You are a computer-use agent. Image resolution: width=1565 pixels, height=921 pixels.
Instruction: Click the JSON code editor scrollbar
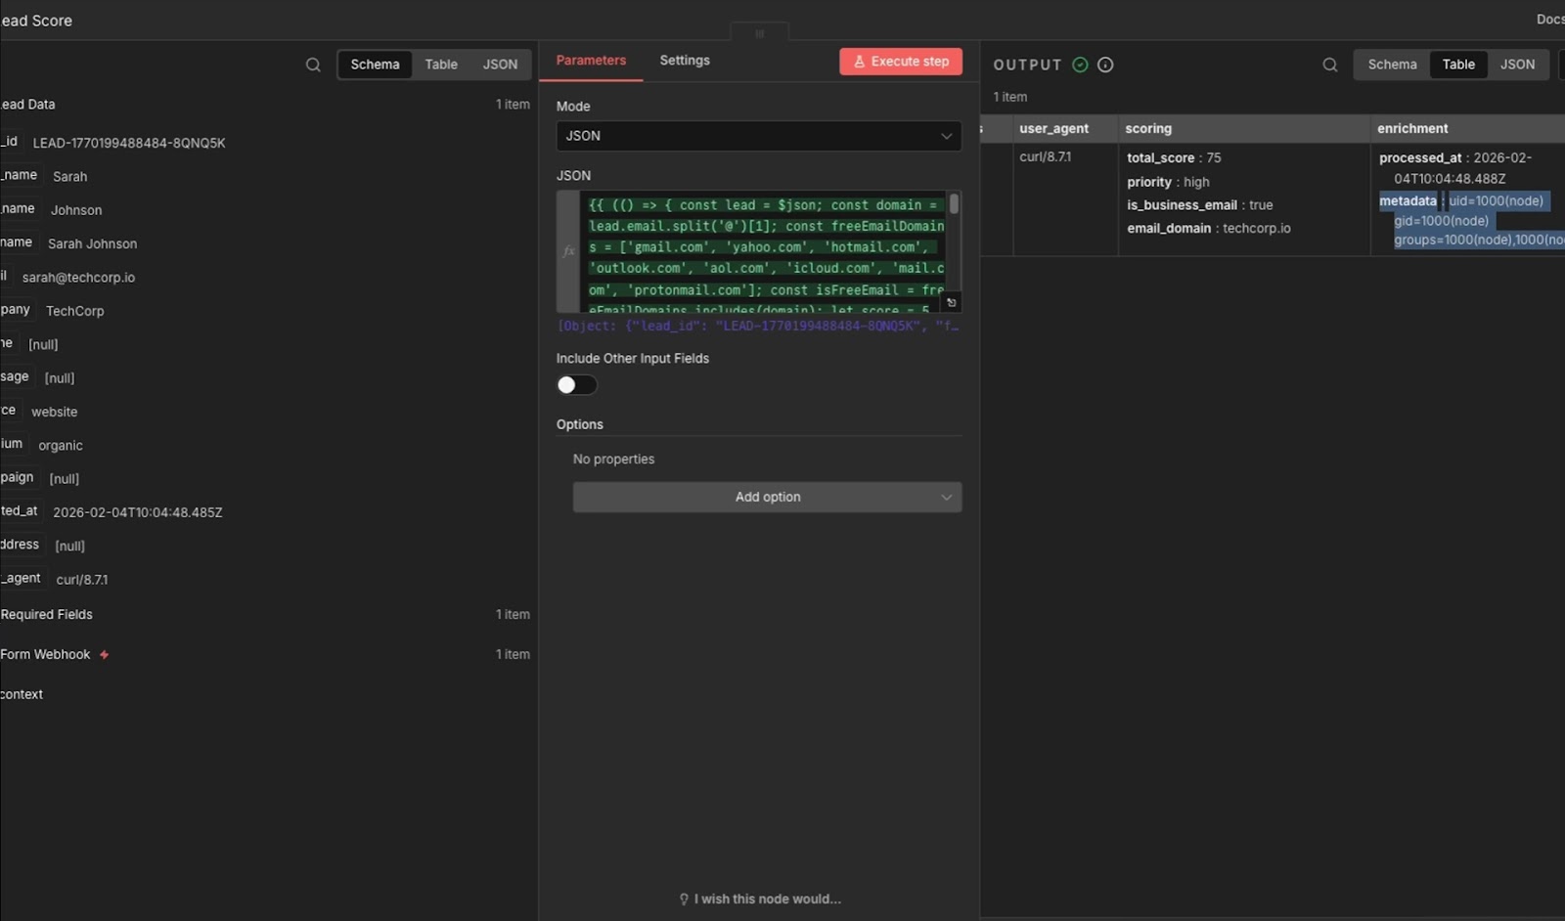coord(954,204)
